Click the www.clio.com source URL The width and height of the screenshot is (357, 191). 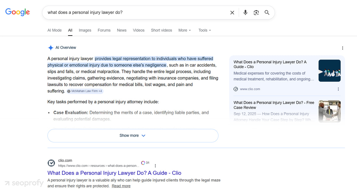[x=250, y=89]
